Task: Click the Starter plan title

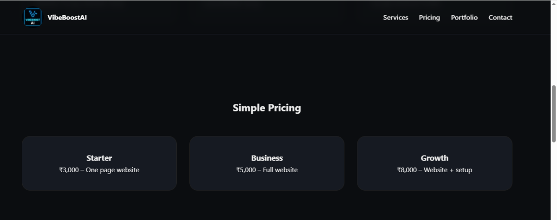Action: pyautogui.click(x=99, y=158)
